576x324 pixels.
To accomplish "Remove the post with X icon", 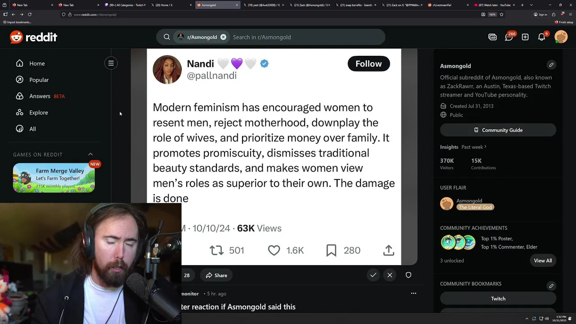I will click(x=390, y=275).
